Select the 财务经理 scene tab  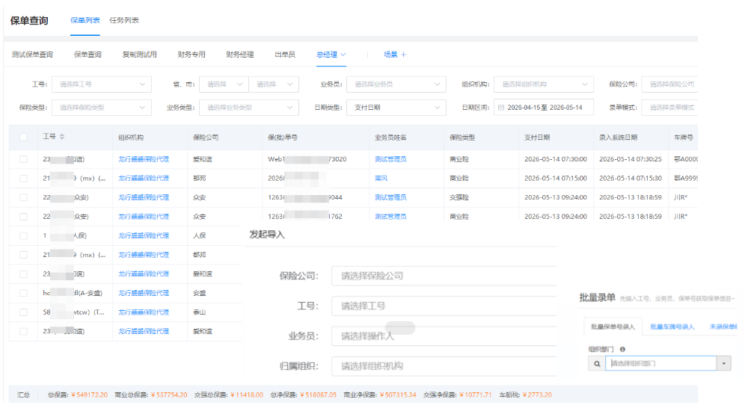[240, 55]
